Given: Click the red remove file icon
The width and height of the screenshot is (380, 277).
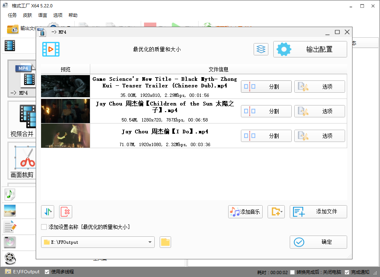Looking at the screenshot, I should click(x=66, y=212).
